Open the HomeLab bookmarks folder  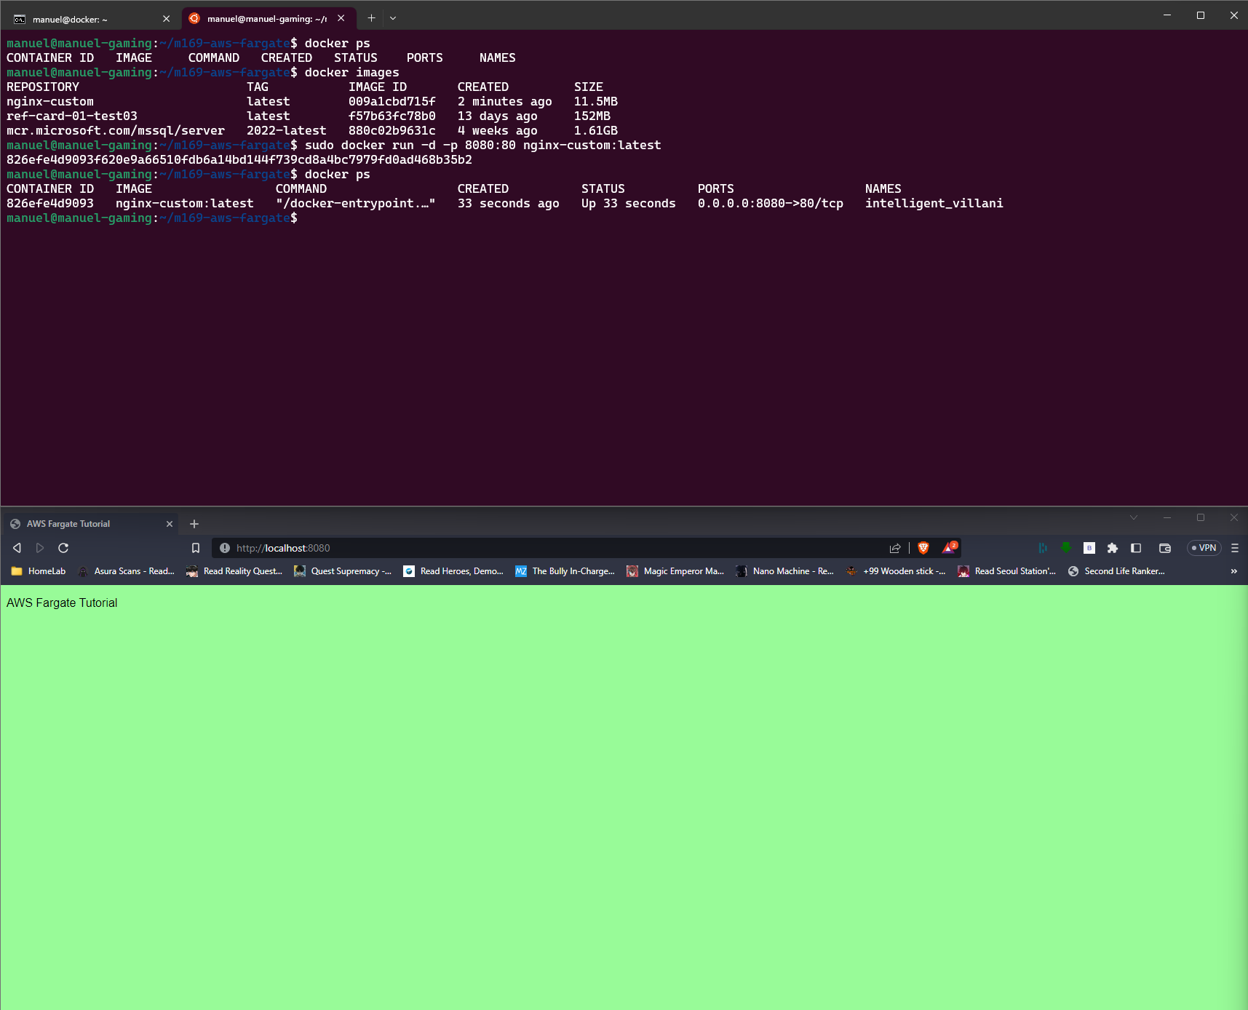(39, 571)
